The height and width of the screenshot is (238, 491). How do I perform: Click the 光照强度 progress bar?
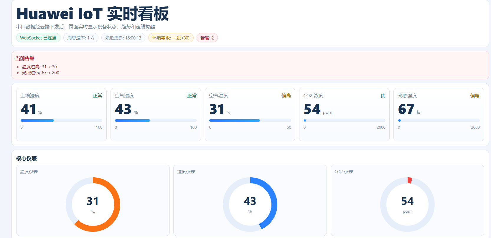[439, 120]
